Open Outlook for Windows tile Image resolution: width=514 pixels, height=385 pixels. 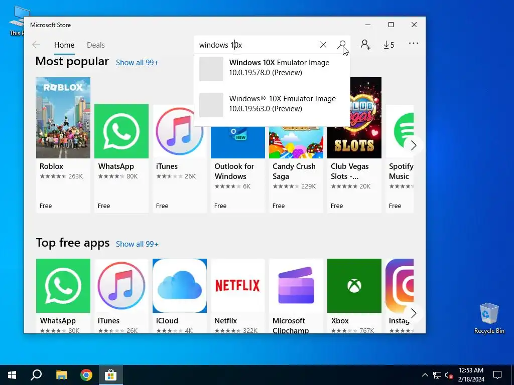point(237,169)
